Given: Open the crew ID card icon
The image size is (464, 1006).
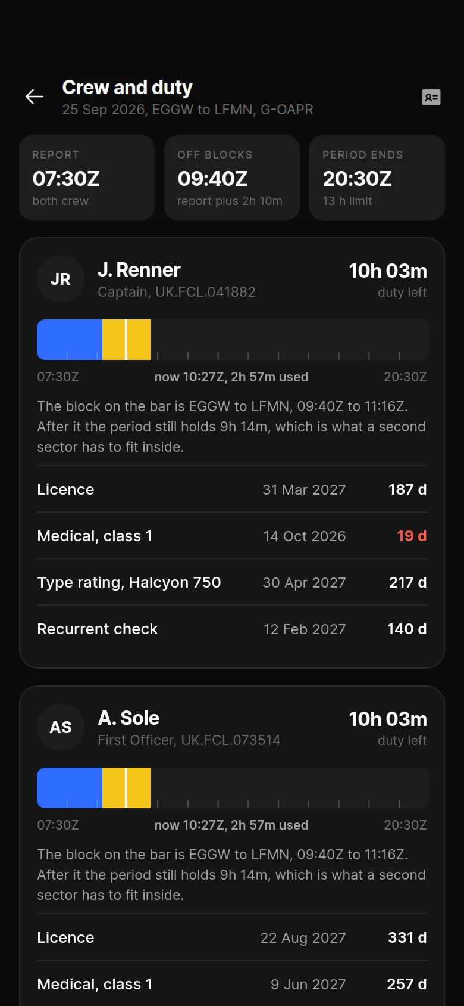Looking at the screenshot, I should [x=431, y=97].
